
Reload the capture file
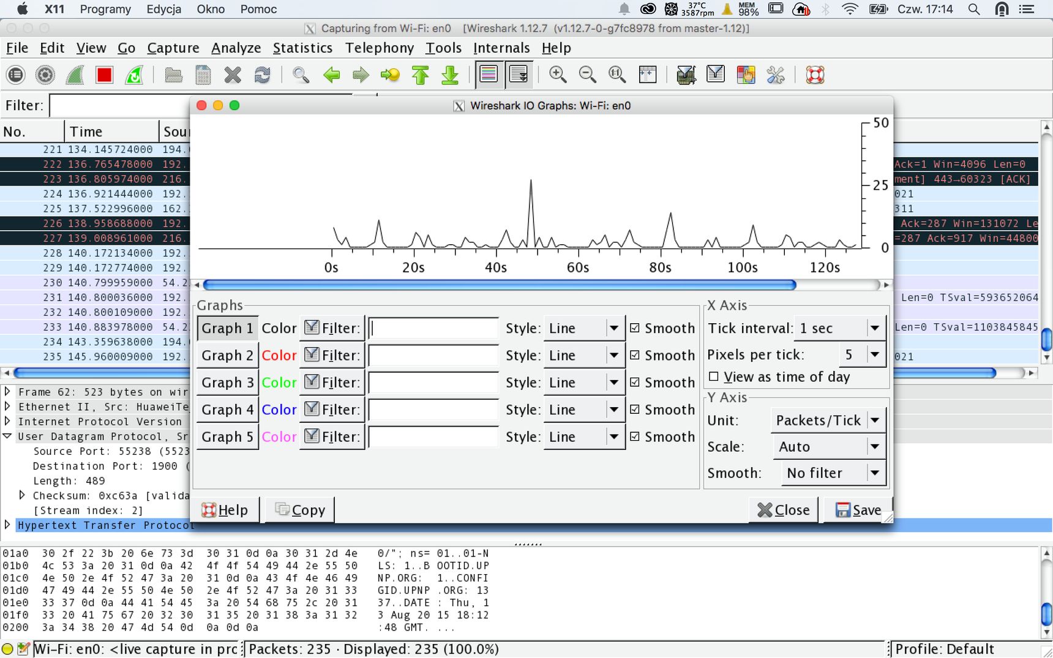click(x=262, y=75)
